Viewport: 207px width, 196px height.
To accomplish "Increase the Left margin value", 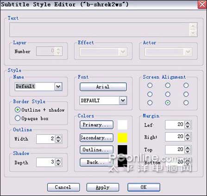I will [x=188, y=123].
